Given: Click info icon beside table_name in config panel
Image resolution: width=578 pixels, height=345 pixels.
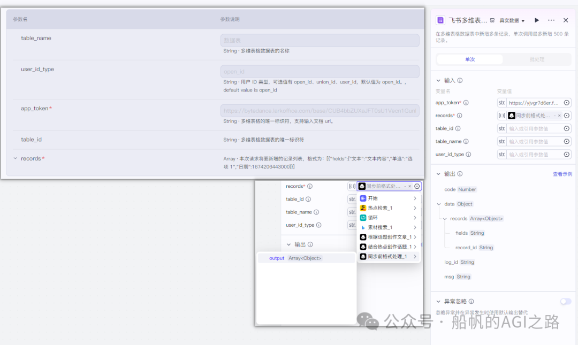Looking at the screenshot, I should tap(466, 142).
